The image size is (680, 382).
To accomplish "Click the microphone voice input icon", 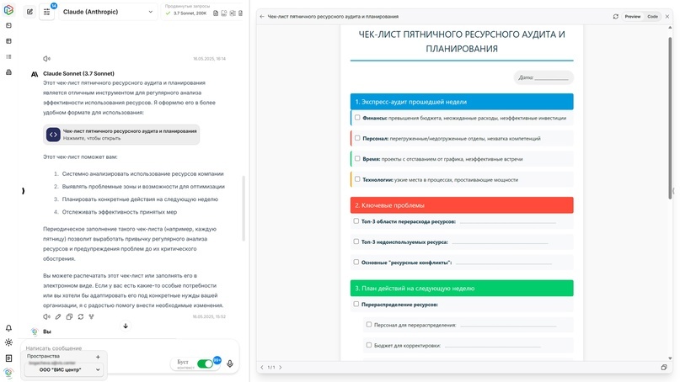I will click(x=230, y=363).
